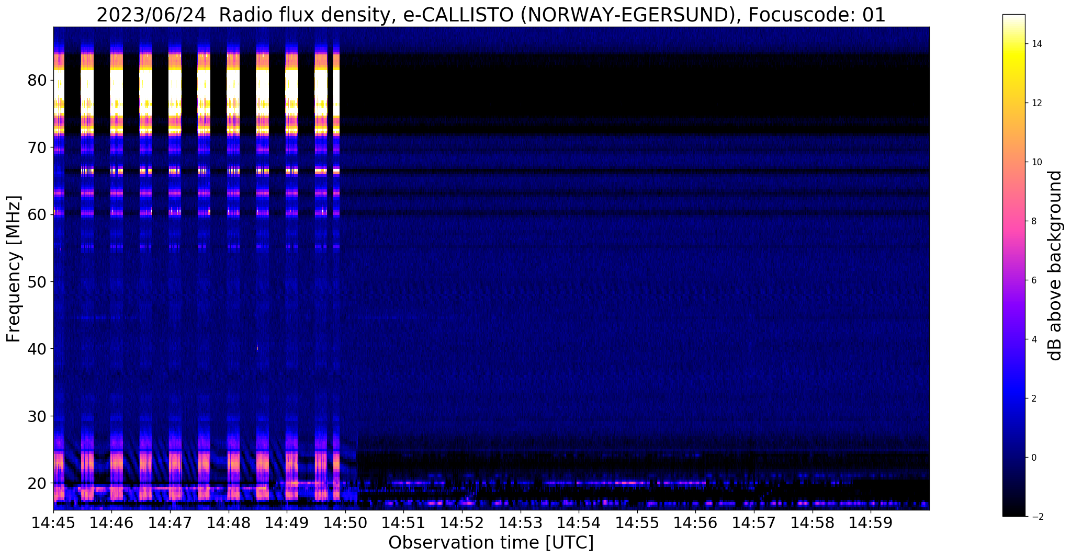The width and height of the screenshot is (1071, 558).
Task: Click the colorbar tick label 4
Action: (x=1033, y=339)
